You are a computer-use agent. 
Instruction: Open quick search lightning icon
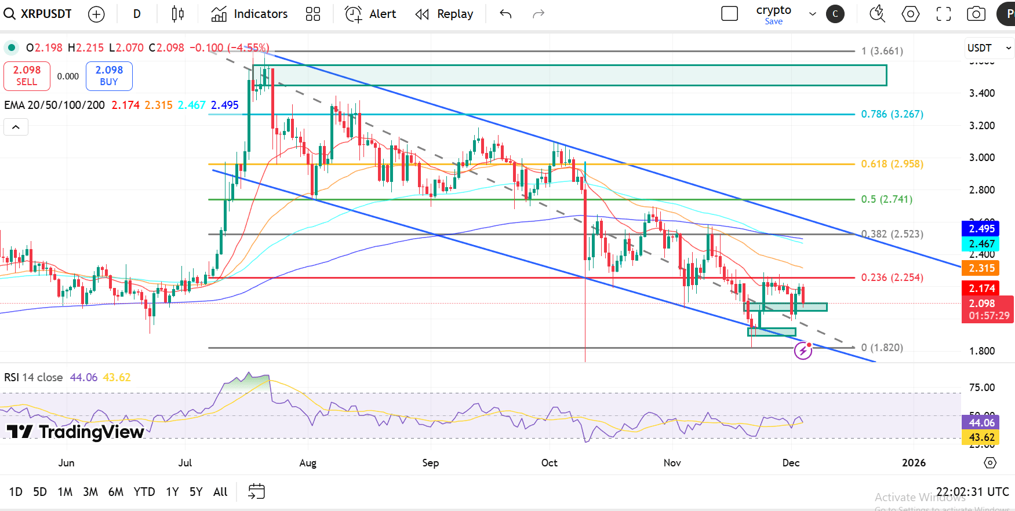point(878,14)
